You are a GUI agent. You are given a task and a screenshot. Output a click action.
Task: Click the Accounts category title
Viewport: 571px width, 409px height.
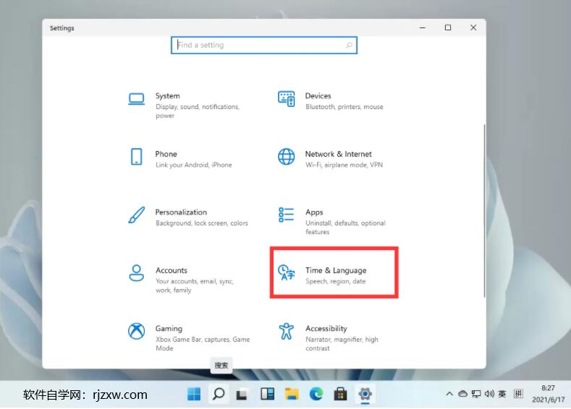(171, 270)
